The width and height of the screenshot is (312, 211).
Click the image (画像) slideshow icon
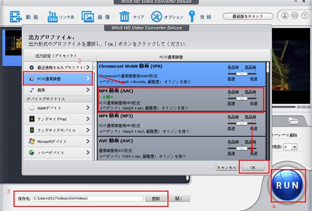point(88,17)
